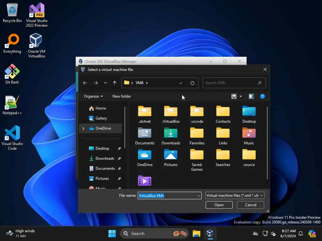
Task: Select Home in navigation pane
Action: coord(101,108)
